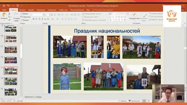Increase font size with the large A icon
Viewport: 187px width, 105px height.
tap(52, 15)
